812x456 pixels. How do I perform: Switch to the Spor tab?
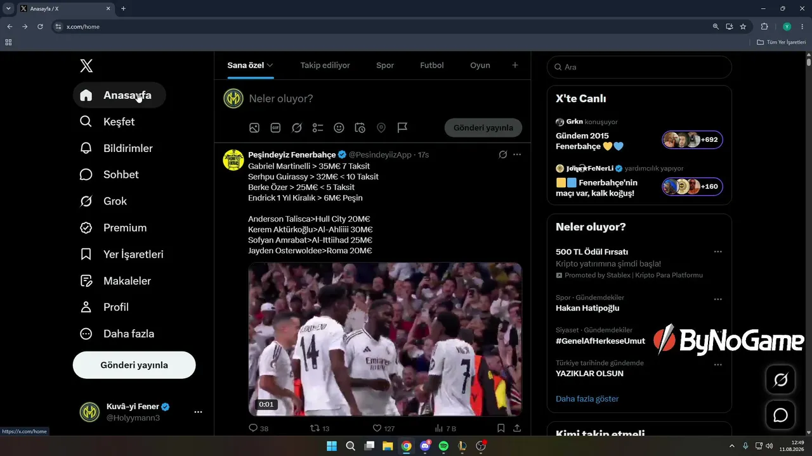tap(385, 65)
